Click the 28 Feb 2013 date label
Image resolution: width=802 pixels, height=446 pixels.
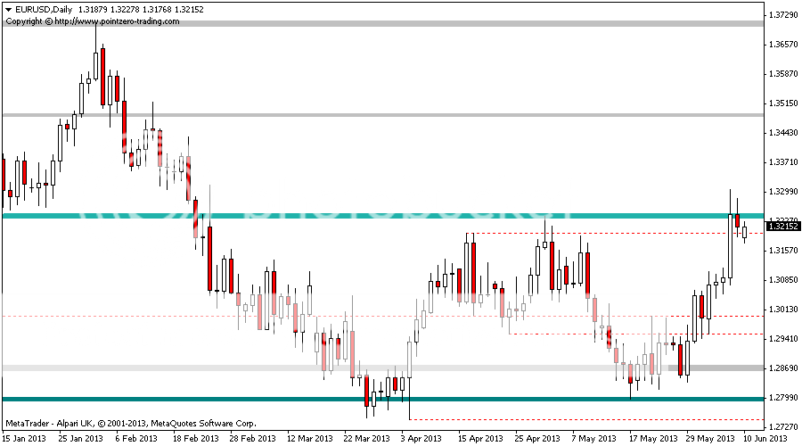point(252,438)
